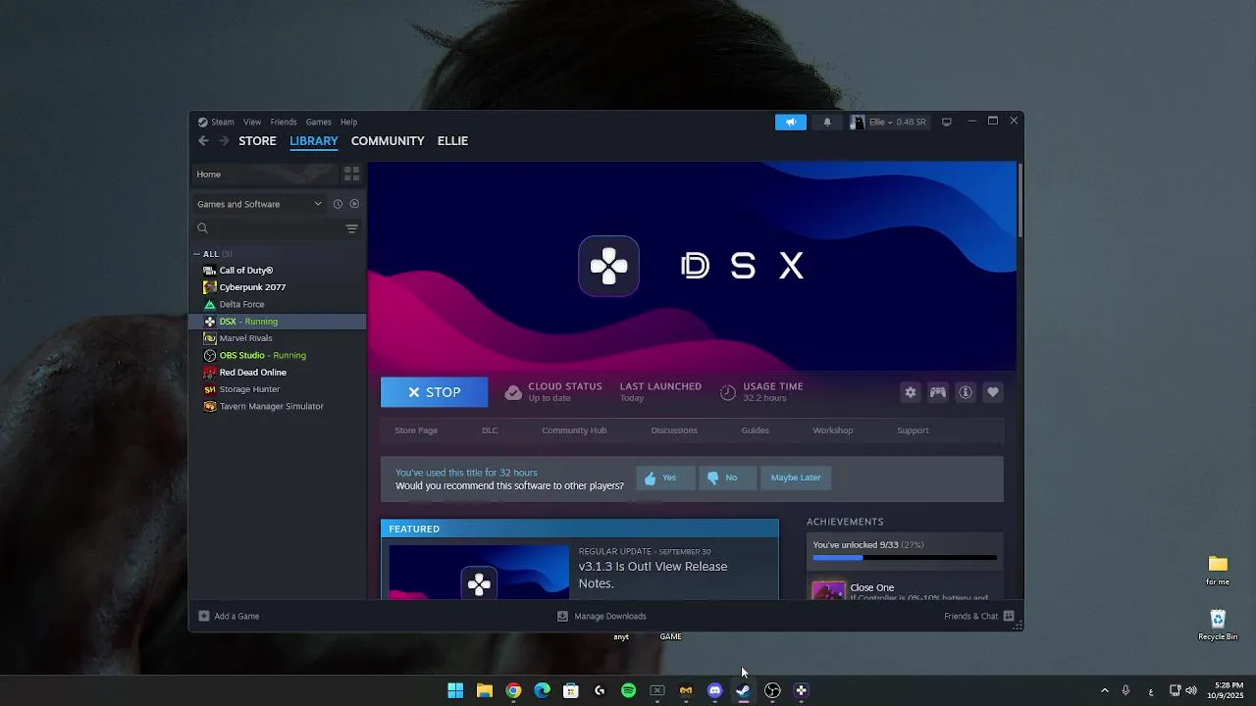Open the 'for me' desktop folder
1256x706 pixels.
point(1218,570)
